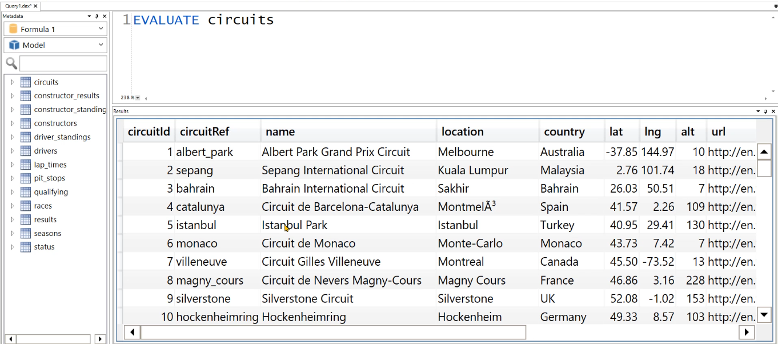Sort by the lat column header
This screenshot has height=344, width=778.
click(x=621, y=131)
